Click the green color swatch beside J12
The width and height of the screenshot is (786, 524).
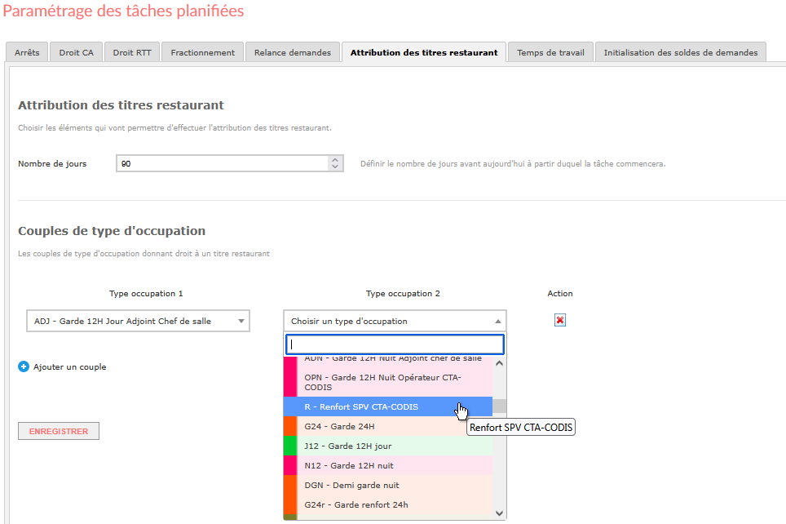(x=290, y=446)
